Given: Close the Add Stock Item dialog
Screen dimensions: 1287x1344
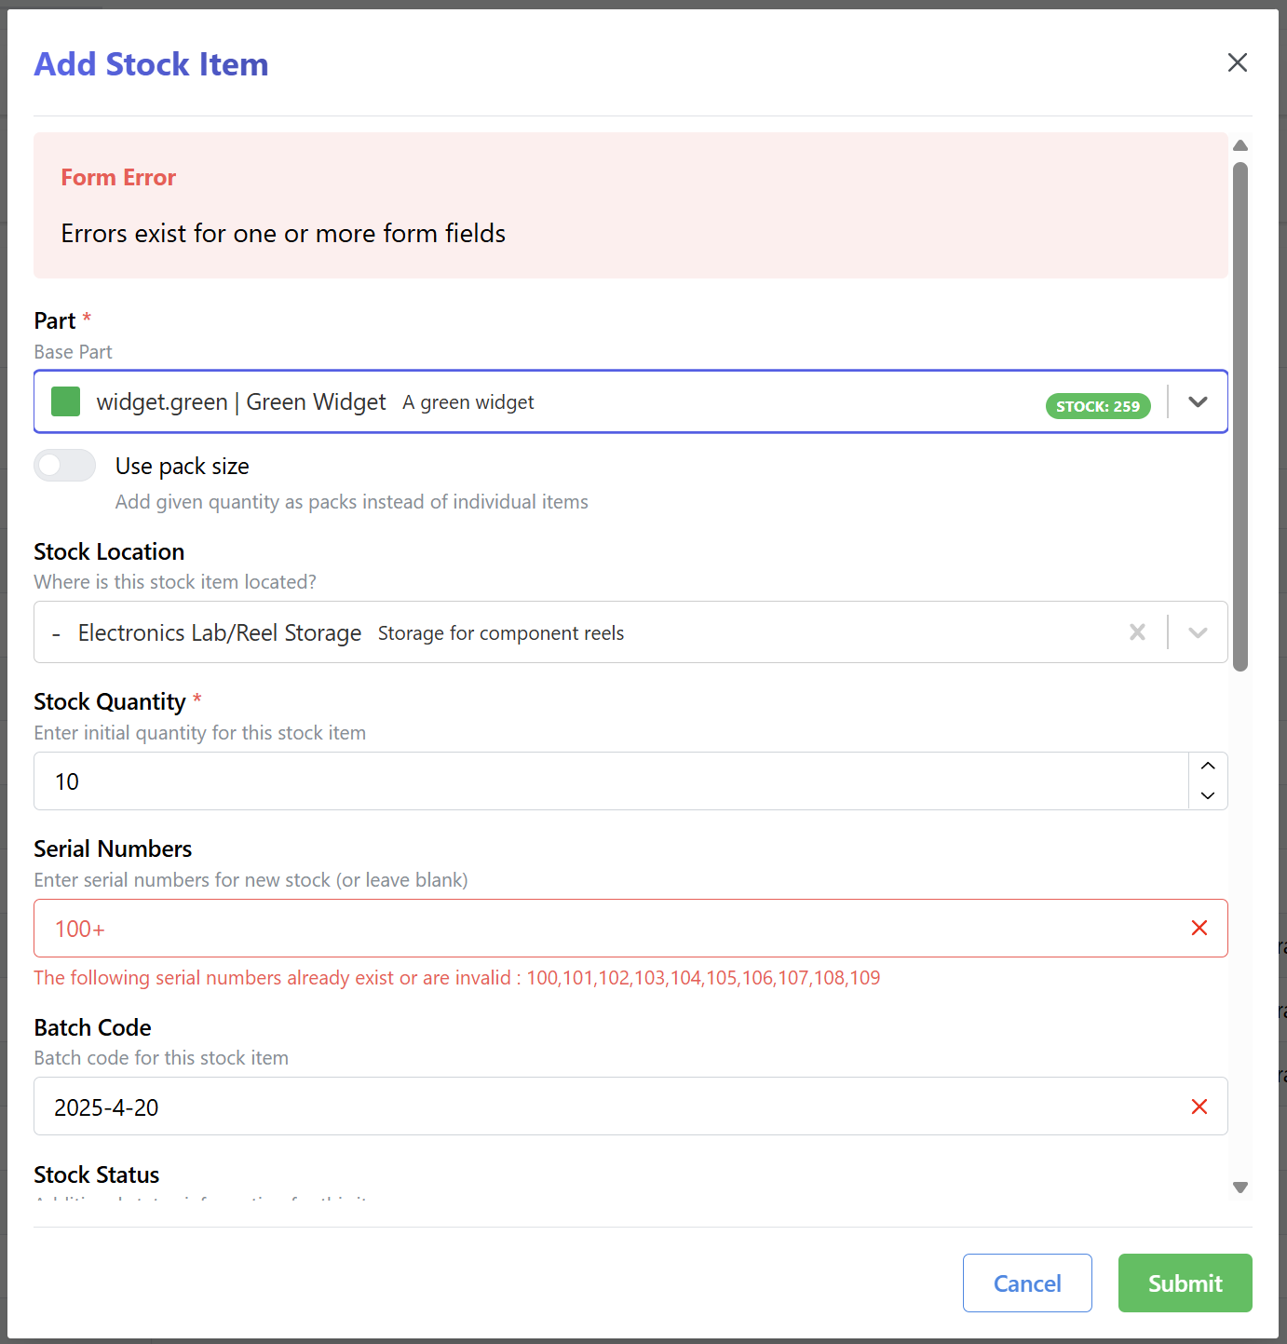Looking at the screenshot, I should tap(1237, 62).
